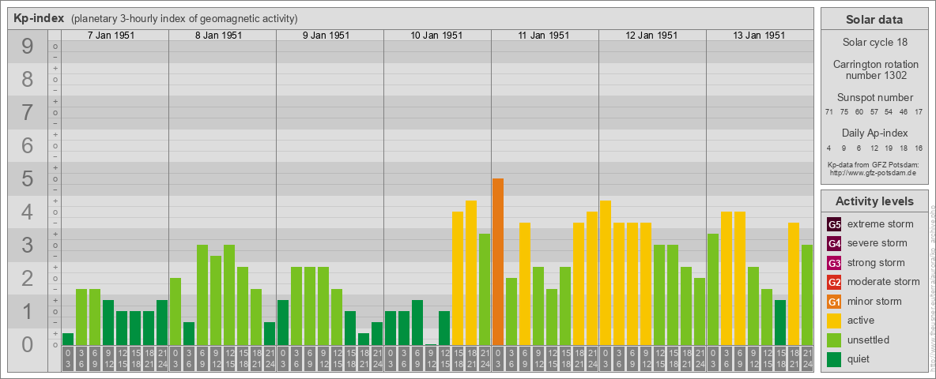Select the 18-21 yellow bar on 13 Jan 1951
The image size is (936, 379).
coord(794,283)
